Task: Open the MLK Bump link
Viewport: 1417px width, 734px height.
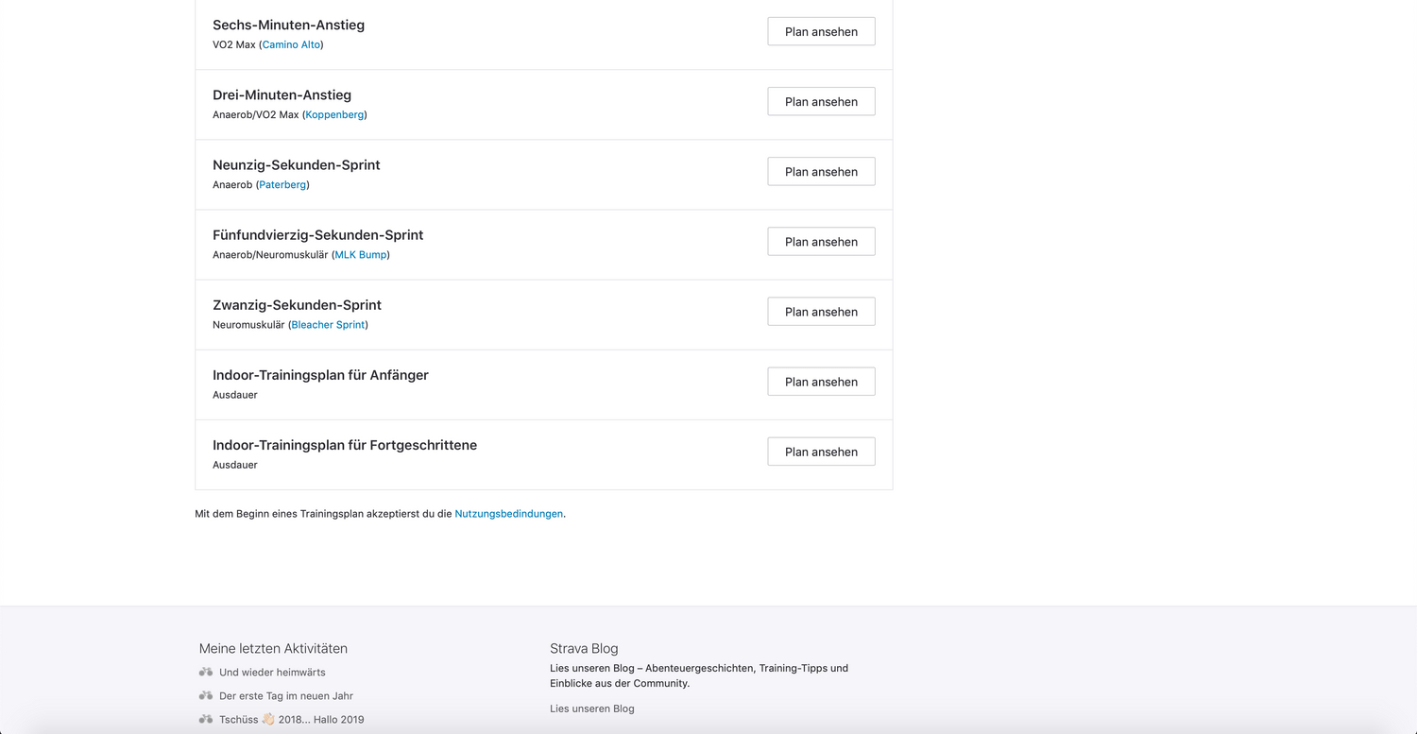Action: coord(361,254)
